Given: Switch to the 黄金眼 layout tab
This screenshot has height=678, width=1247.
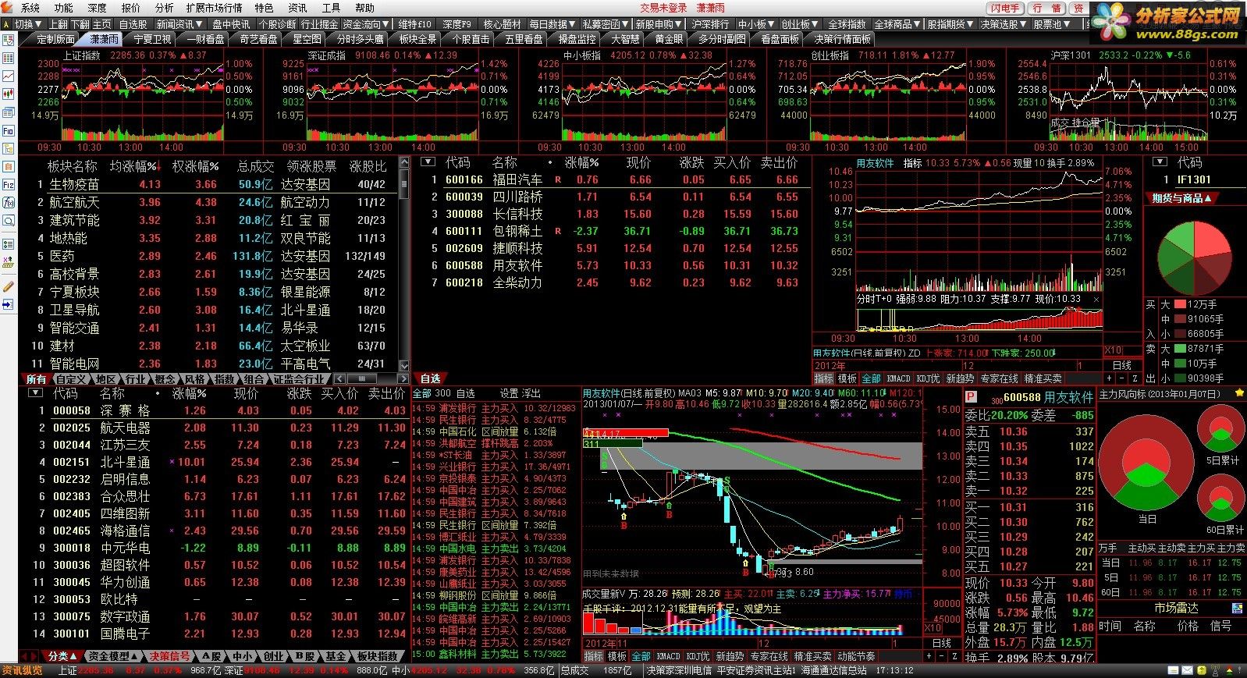Looking at the screenshot, I should 669,39.
